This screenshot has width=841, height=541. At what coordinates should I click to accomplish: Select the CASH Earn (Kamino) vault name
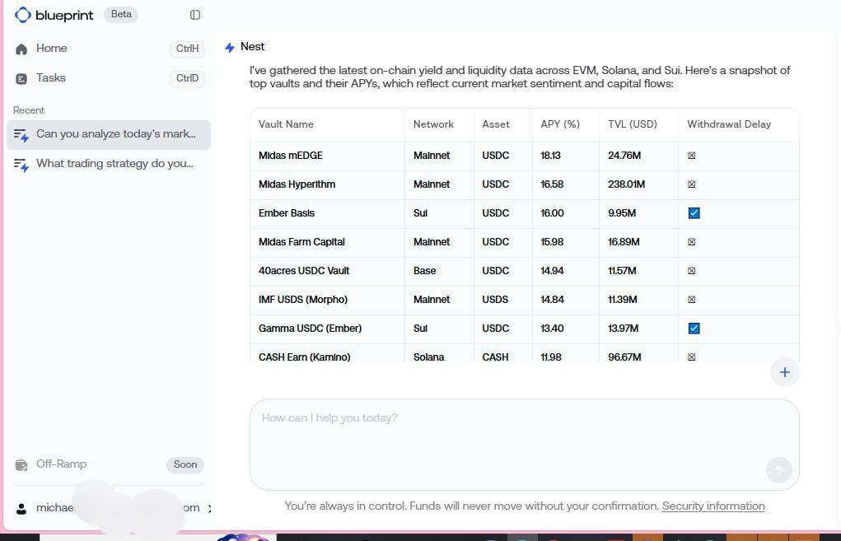(304, 357)
